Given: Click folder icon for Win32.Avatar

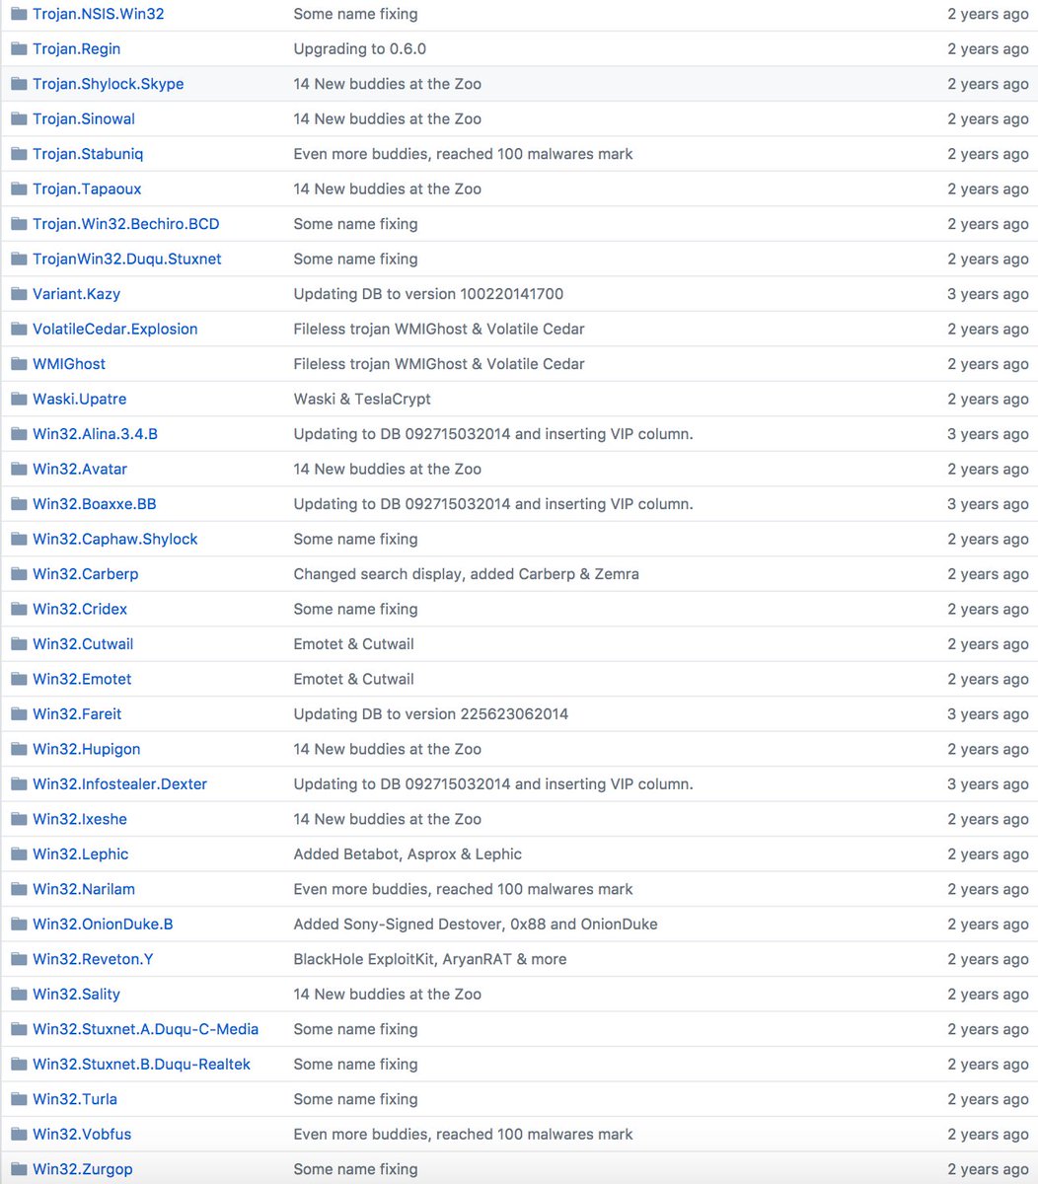Looking at the screenshot, I should [x=19, y=469].
